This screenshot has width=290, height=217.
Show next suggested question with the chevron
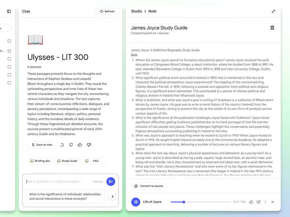coord(112,196)
